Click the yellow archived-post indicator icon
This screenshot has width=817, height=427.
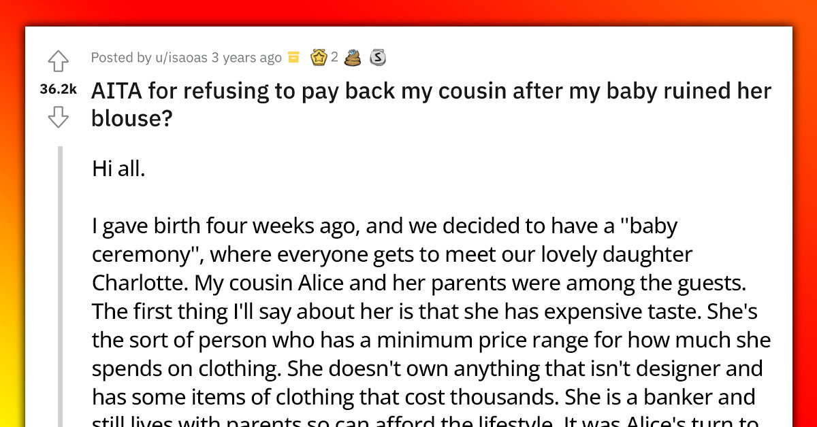tap(293, 57)
